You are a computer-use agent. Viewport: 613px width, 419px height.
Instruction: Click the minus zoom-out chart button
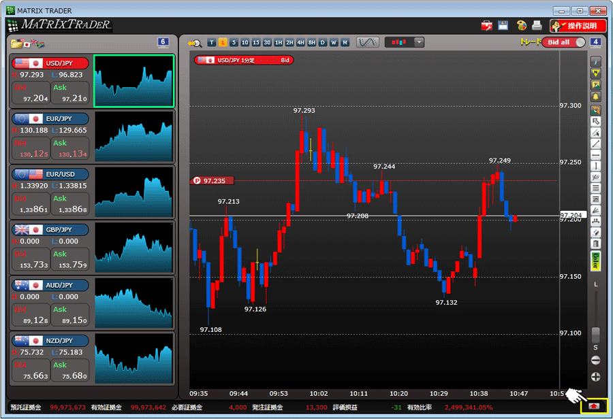[595, 360]
